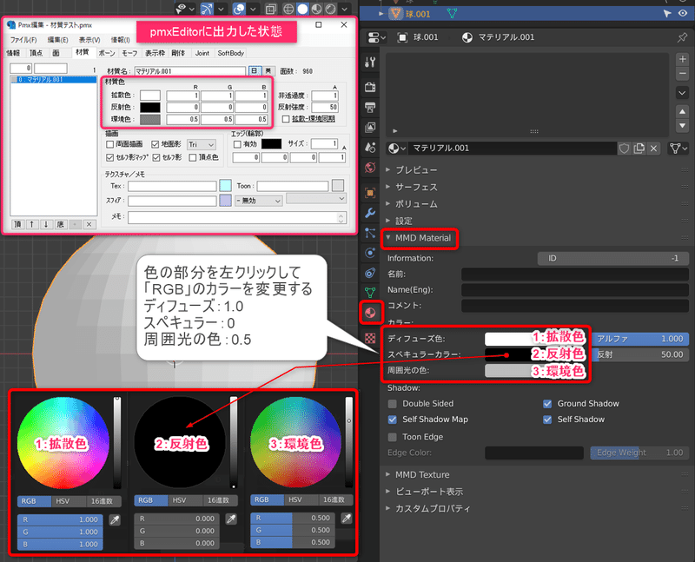Viewport: 695px width, 562px height.
Task: Open material slot specials chevron menu
Action: tap(682, 93)
